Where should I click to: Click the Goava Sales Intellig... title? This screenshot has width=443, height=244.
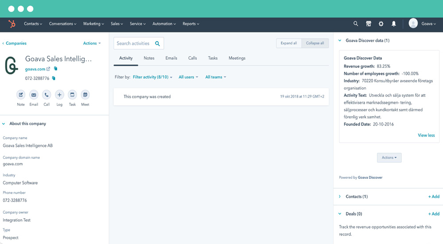pyautogui.click(x=58, y=59)
